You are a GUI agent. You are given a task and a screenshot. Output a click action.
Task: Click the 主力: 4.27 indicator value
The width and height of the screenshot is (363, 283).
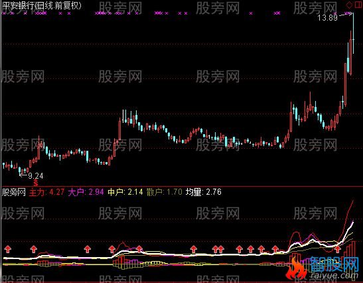[46, 192]
